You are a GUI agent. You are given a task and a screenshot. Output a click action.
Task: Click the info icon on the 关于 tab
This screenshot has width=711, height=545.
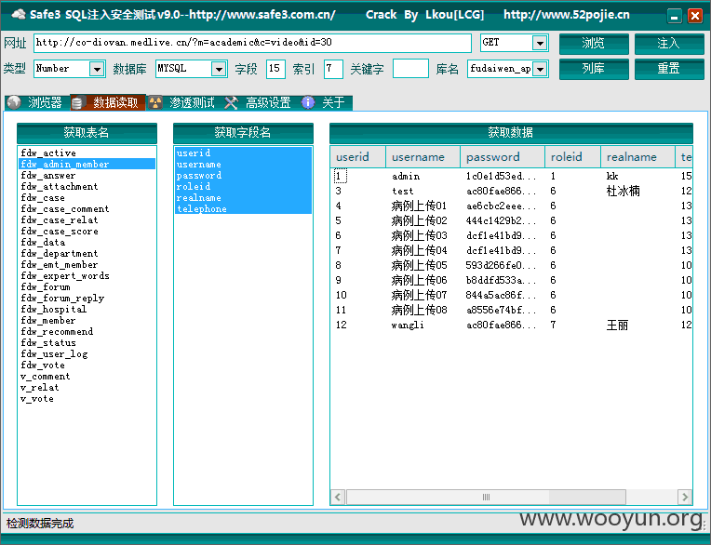pos(308,102)
